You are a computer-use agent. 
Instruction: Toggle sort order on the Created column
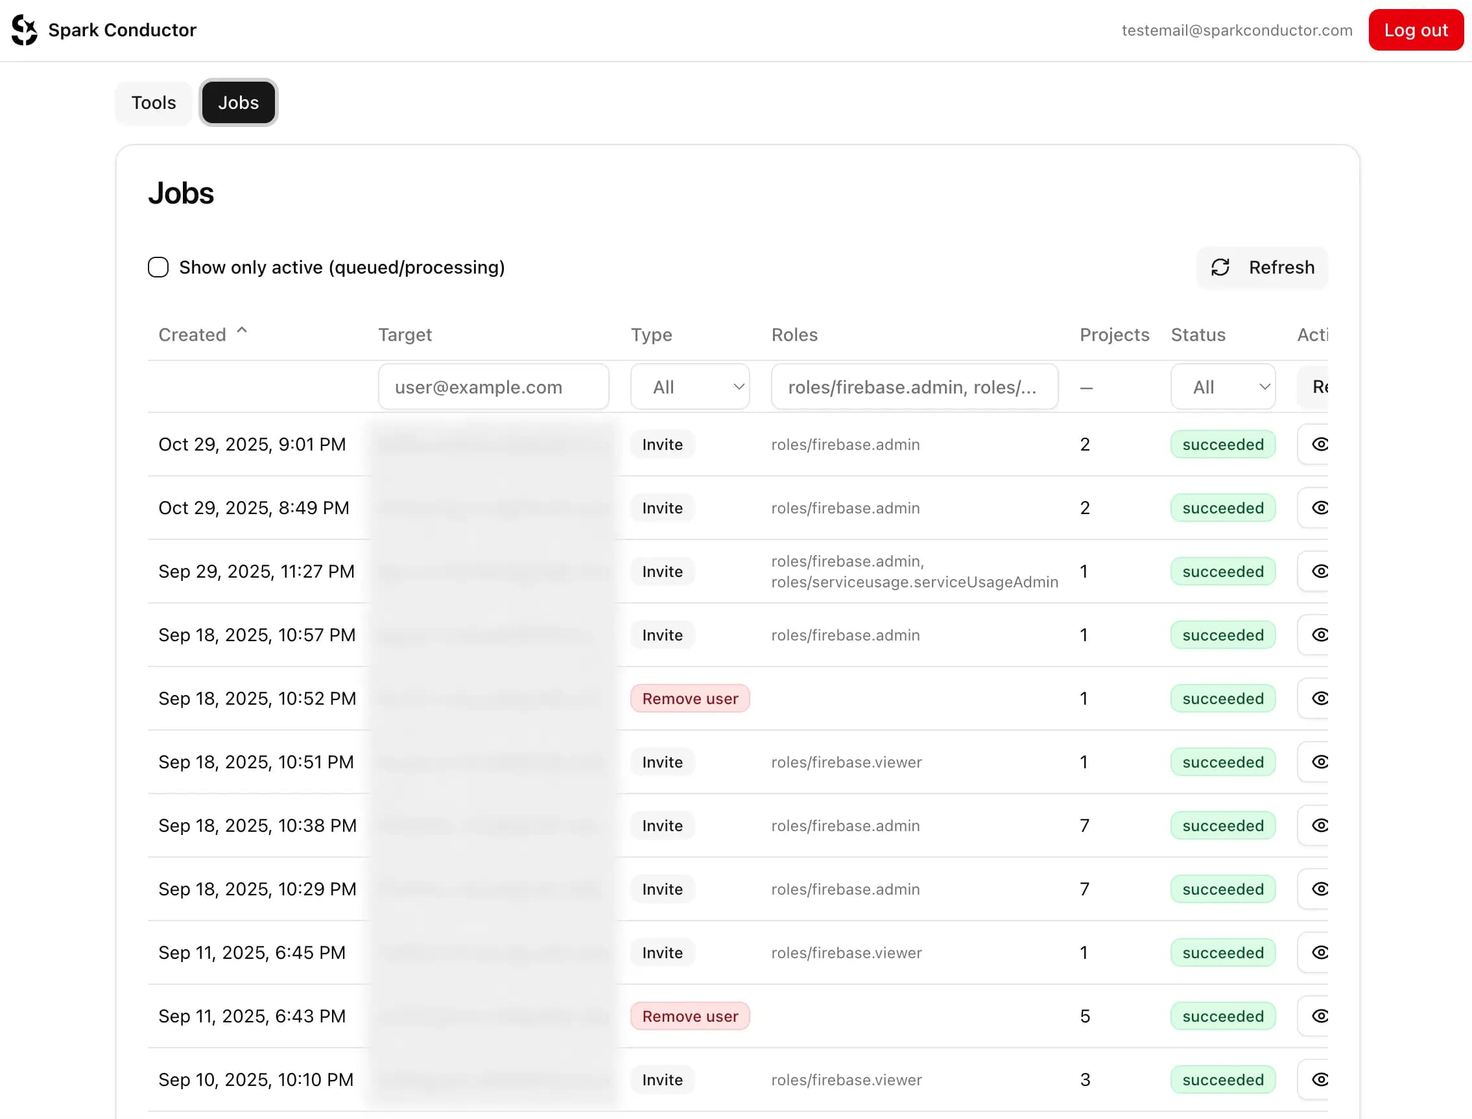pos(202,334)
